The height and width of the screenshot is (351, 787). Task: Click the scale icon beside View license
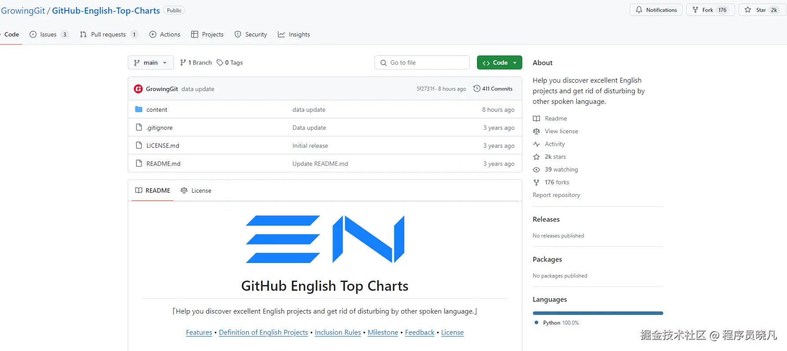click(x=536, y=131)
